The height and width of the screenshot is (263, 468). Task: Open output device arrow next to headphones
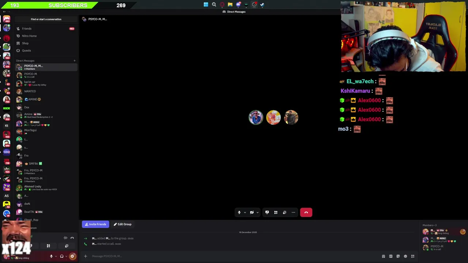click(x=66, y=256)
